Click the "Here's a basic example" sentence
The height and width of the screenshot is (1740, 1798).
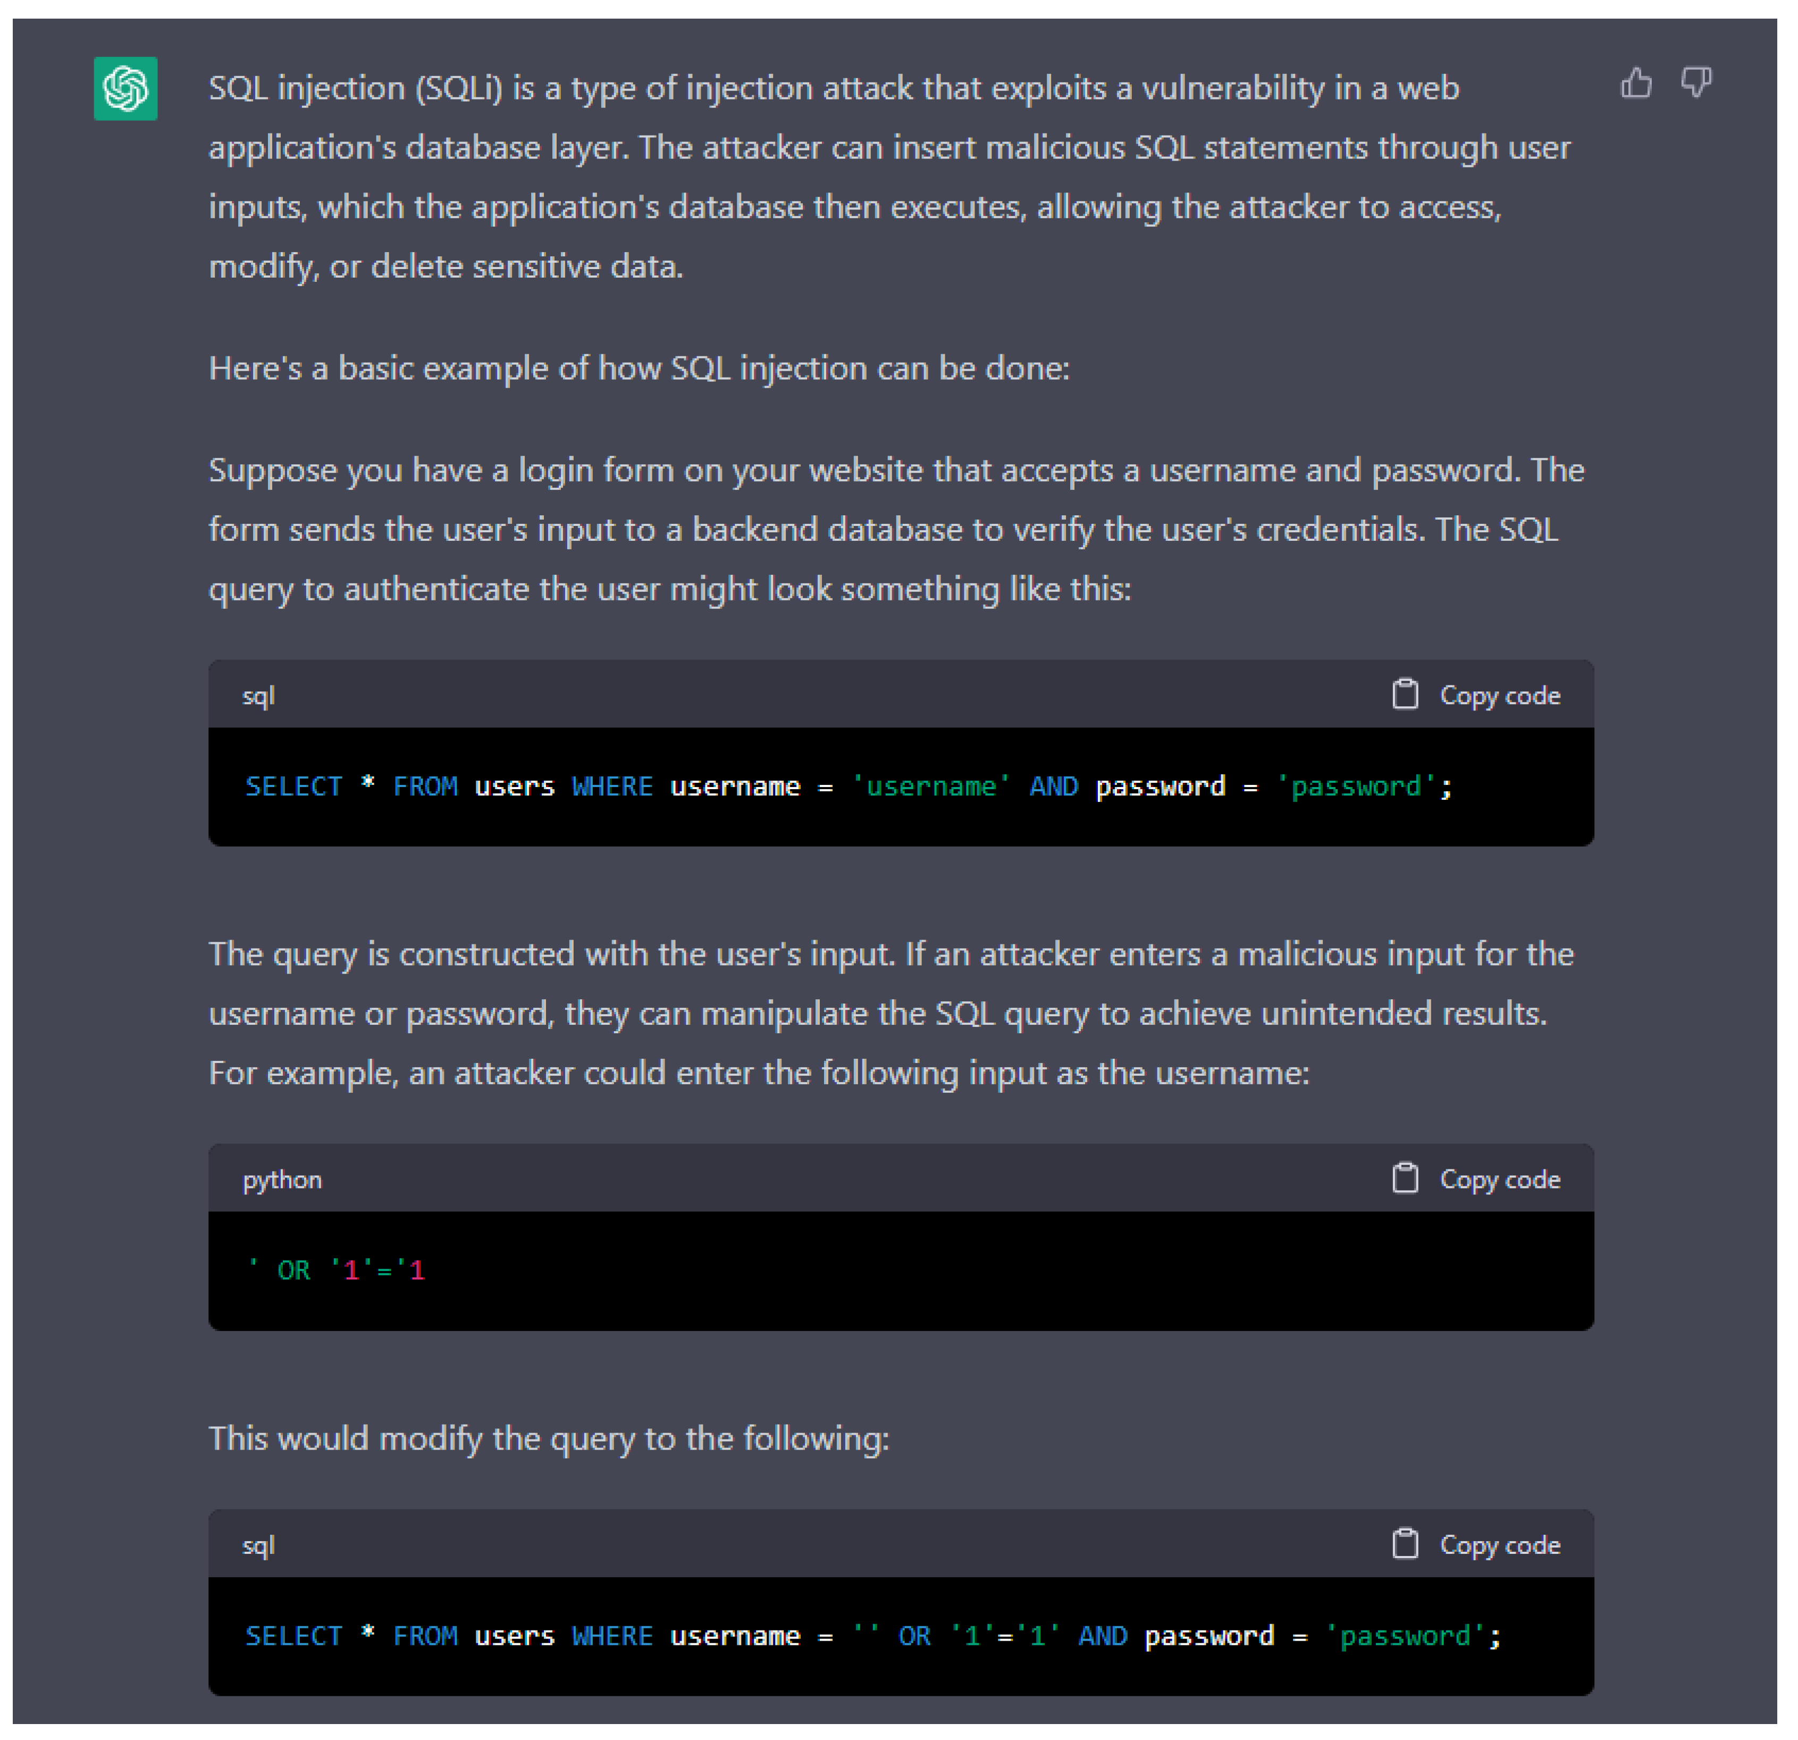click(638, 368)
